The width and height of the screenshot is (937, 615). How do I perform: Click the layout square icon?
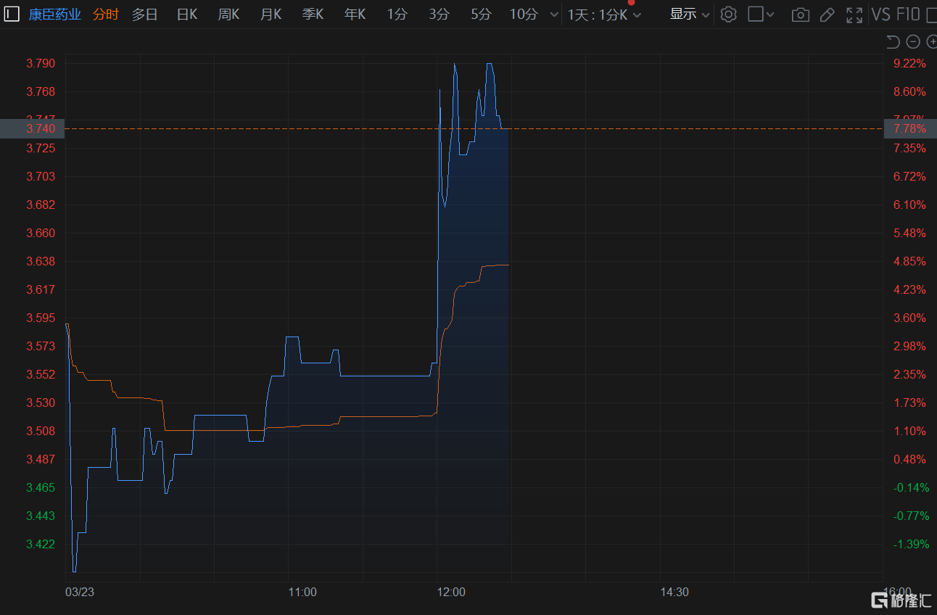(756, 14)
